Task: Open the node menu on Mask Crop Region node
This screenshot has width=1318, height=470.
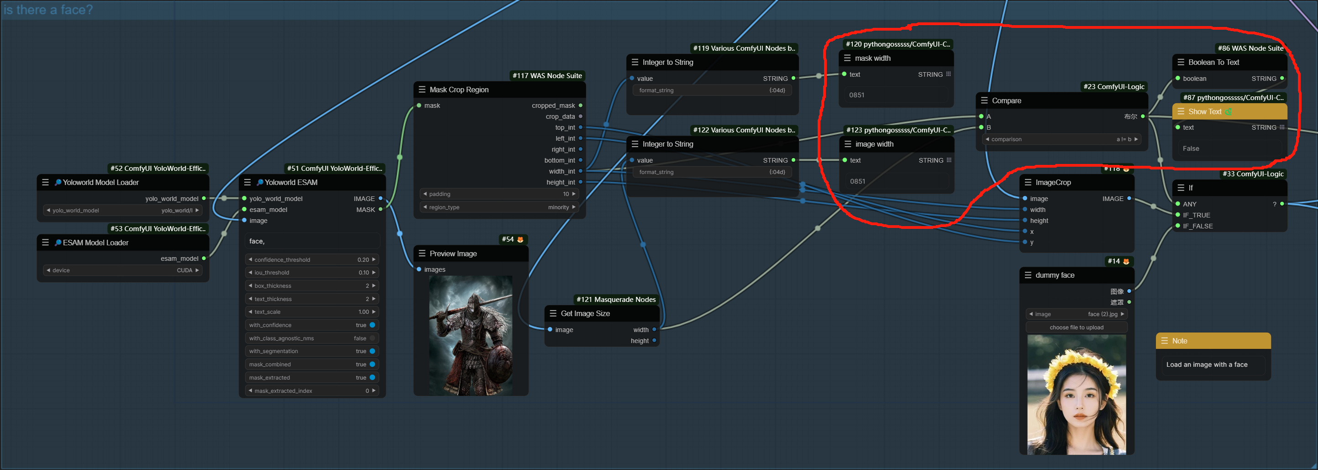Action: coord(422,89)
